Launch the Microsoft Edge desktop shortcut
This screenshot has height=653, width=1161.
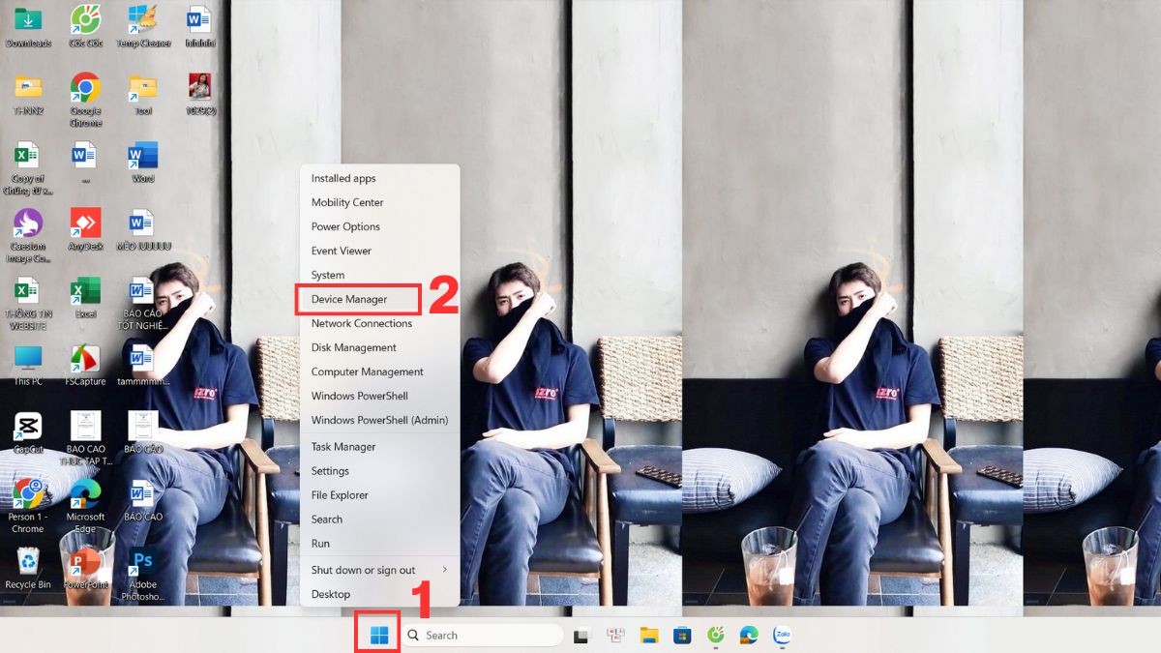coord(85,507)
